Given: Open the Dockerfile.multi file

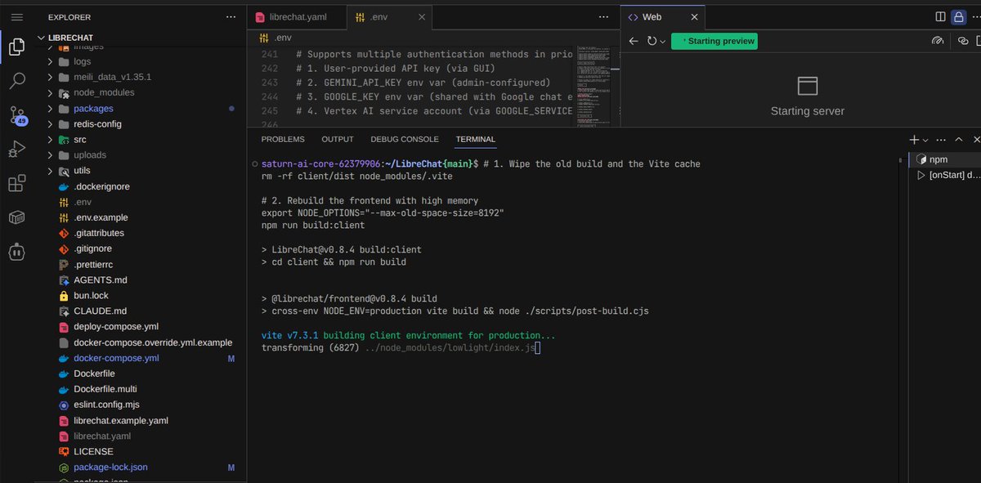Looking at the screenshot, I should (105, 389).
